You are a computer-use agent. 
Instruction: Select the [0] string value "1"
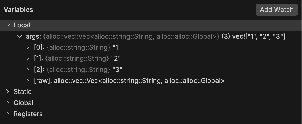coord(117,47)
